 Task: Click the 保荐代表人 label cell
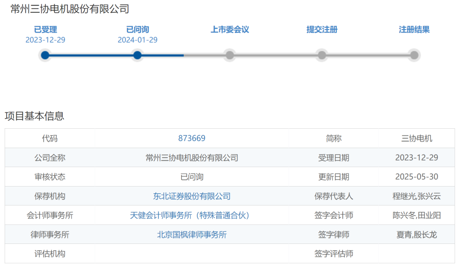point(334,196)
